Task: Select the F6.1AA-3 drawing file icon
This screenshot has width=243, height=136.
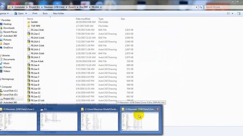Action: (x=29, y=57)
